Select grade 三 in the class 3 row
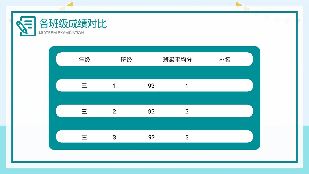 84,137
